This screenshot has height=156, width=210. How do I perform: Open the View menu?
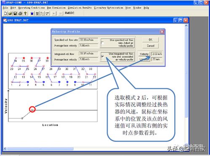[x=128, y=8]
